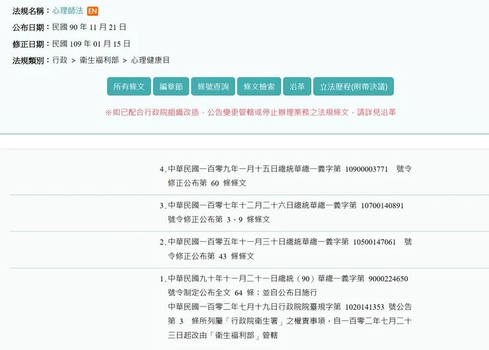
Task: Switch to the 編章節 view
Action: coord(171,87)
